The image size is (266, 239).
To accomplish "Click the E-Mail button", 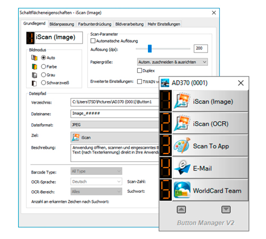I will (x=210, y=168).
